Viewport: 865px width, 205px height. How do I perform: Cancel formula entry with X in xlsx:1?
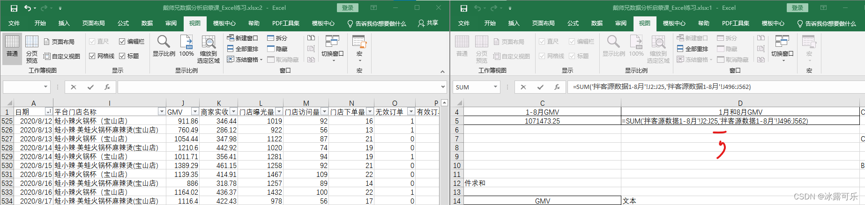pos(523,87)
